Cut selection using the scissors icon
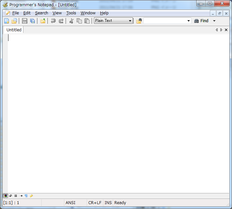The height and width of the screenshot is (209, 232). pos(71,21)
